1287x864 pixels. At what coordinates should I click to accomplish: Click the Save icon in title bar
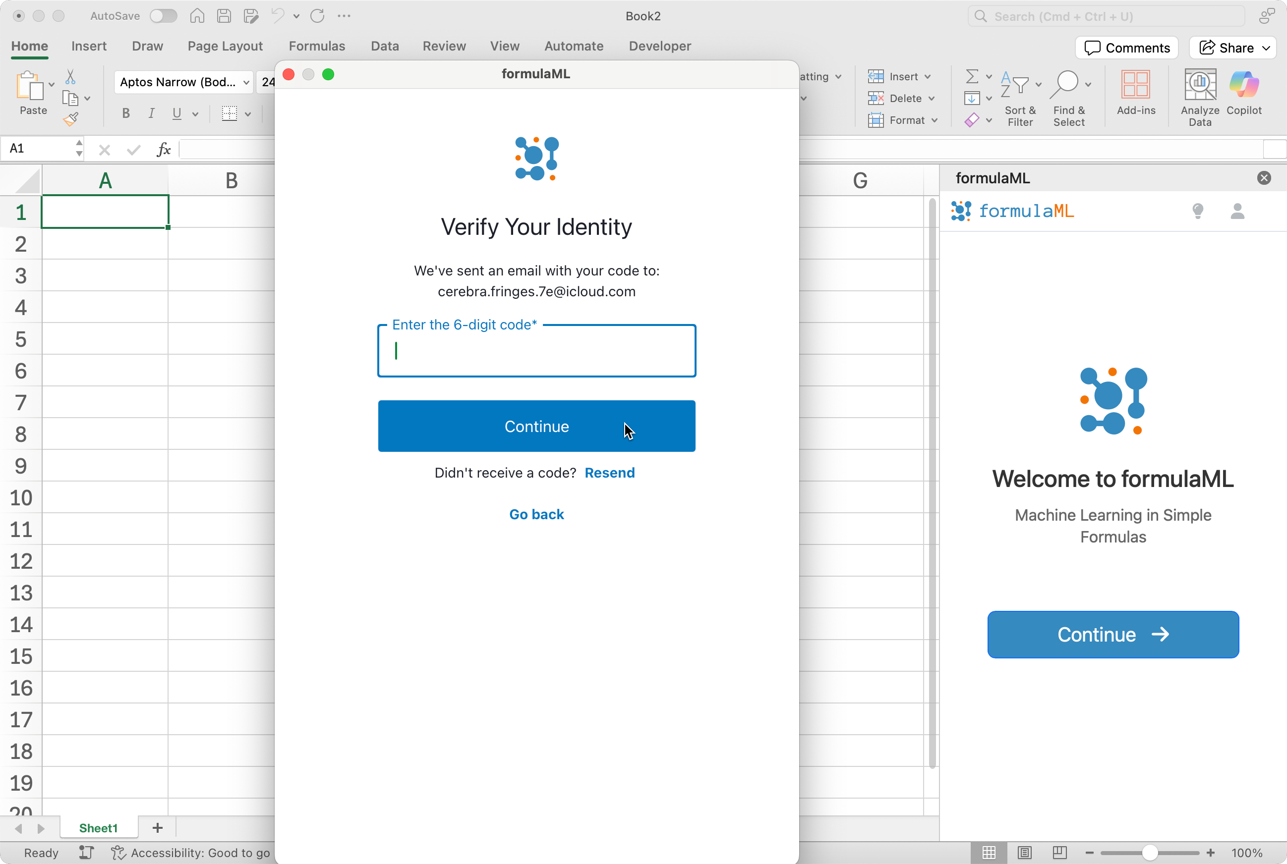[x=224, y=16]
